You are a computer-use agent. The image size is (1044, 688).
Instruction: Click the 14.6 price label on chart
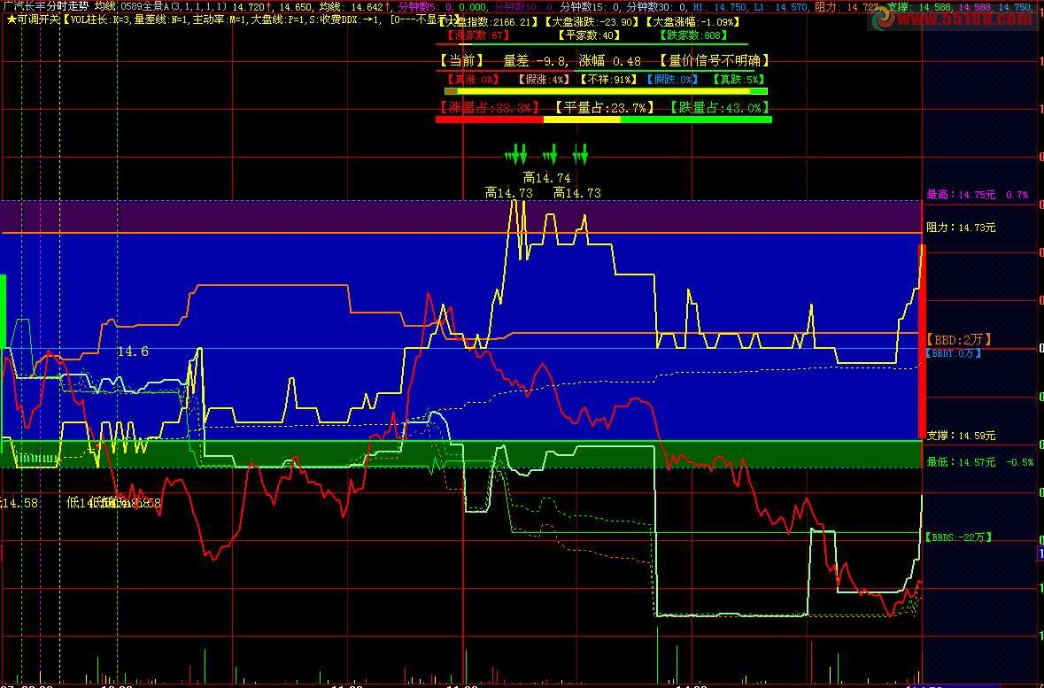pyautogui.click(x=133, y=352)
